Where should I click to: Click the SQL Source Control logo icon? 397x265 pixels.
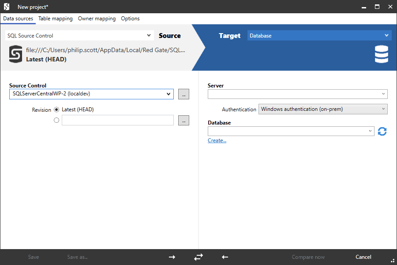(15, 54)
